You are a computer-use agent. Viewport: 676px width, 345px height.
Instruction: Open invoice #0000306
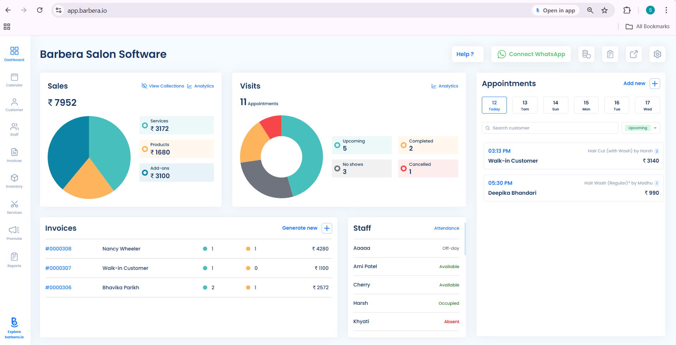point(58,287)
